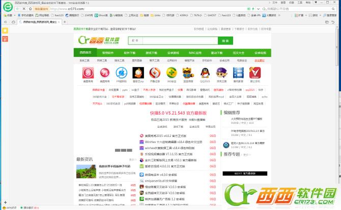Screen dimensions: 341x210
Task: Open the browser home page icon
Action: pos(31,9)
